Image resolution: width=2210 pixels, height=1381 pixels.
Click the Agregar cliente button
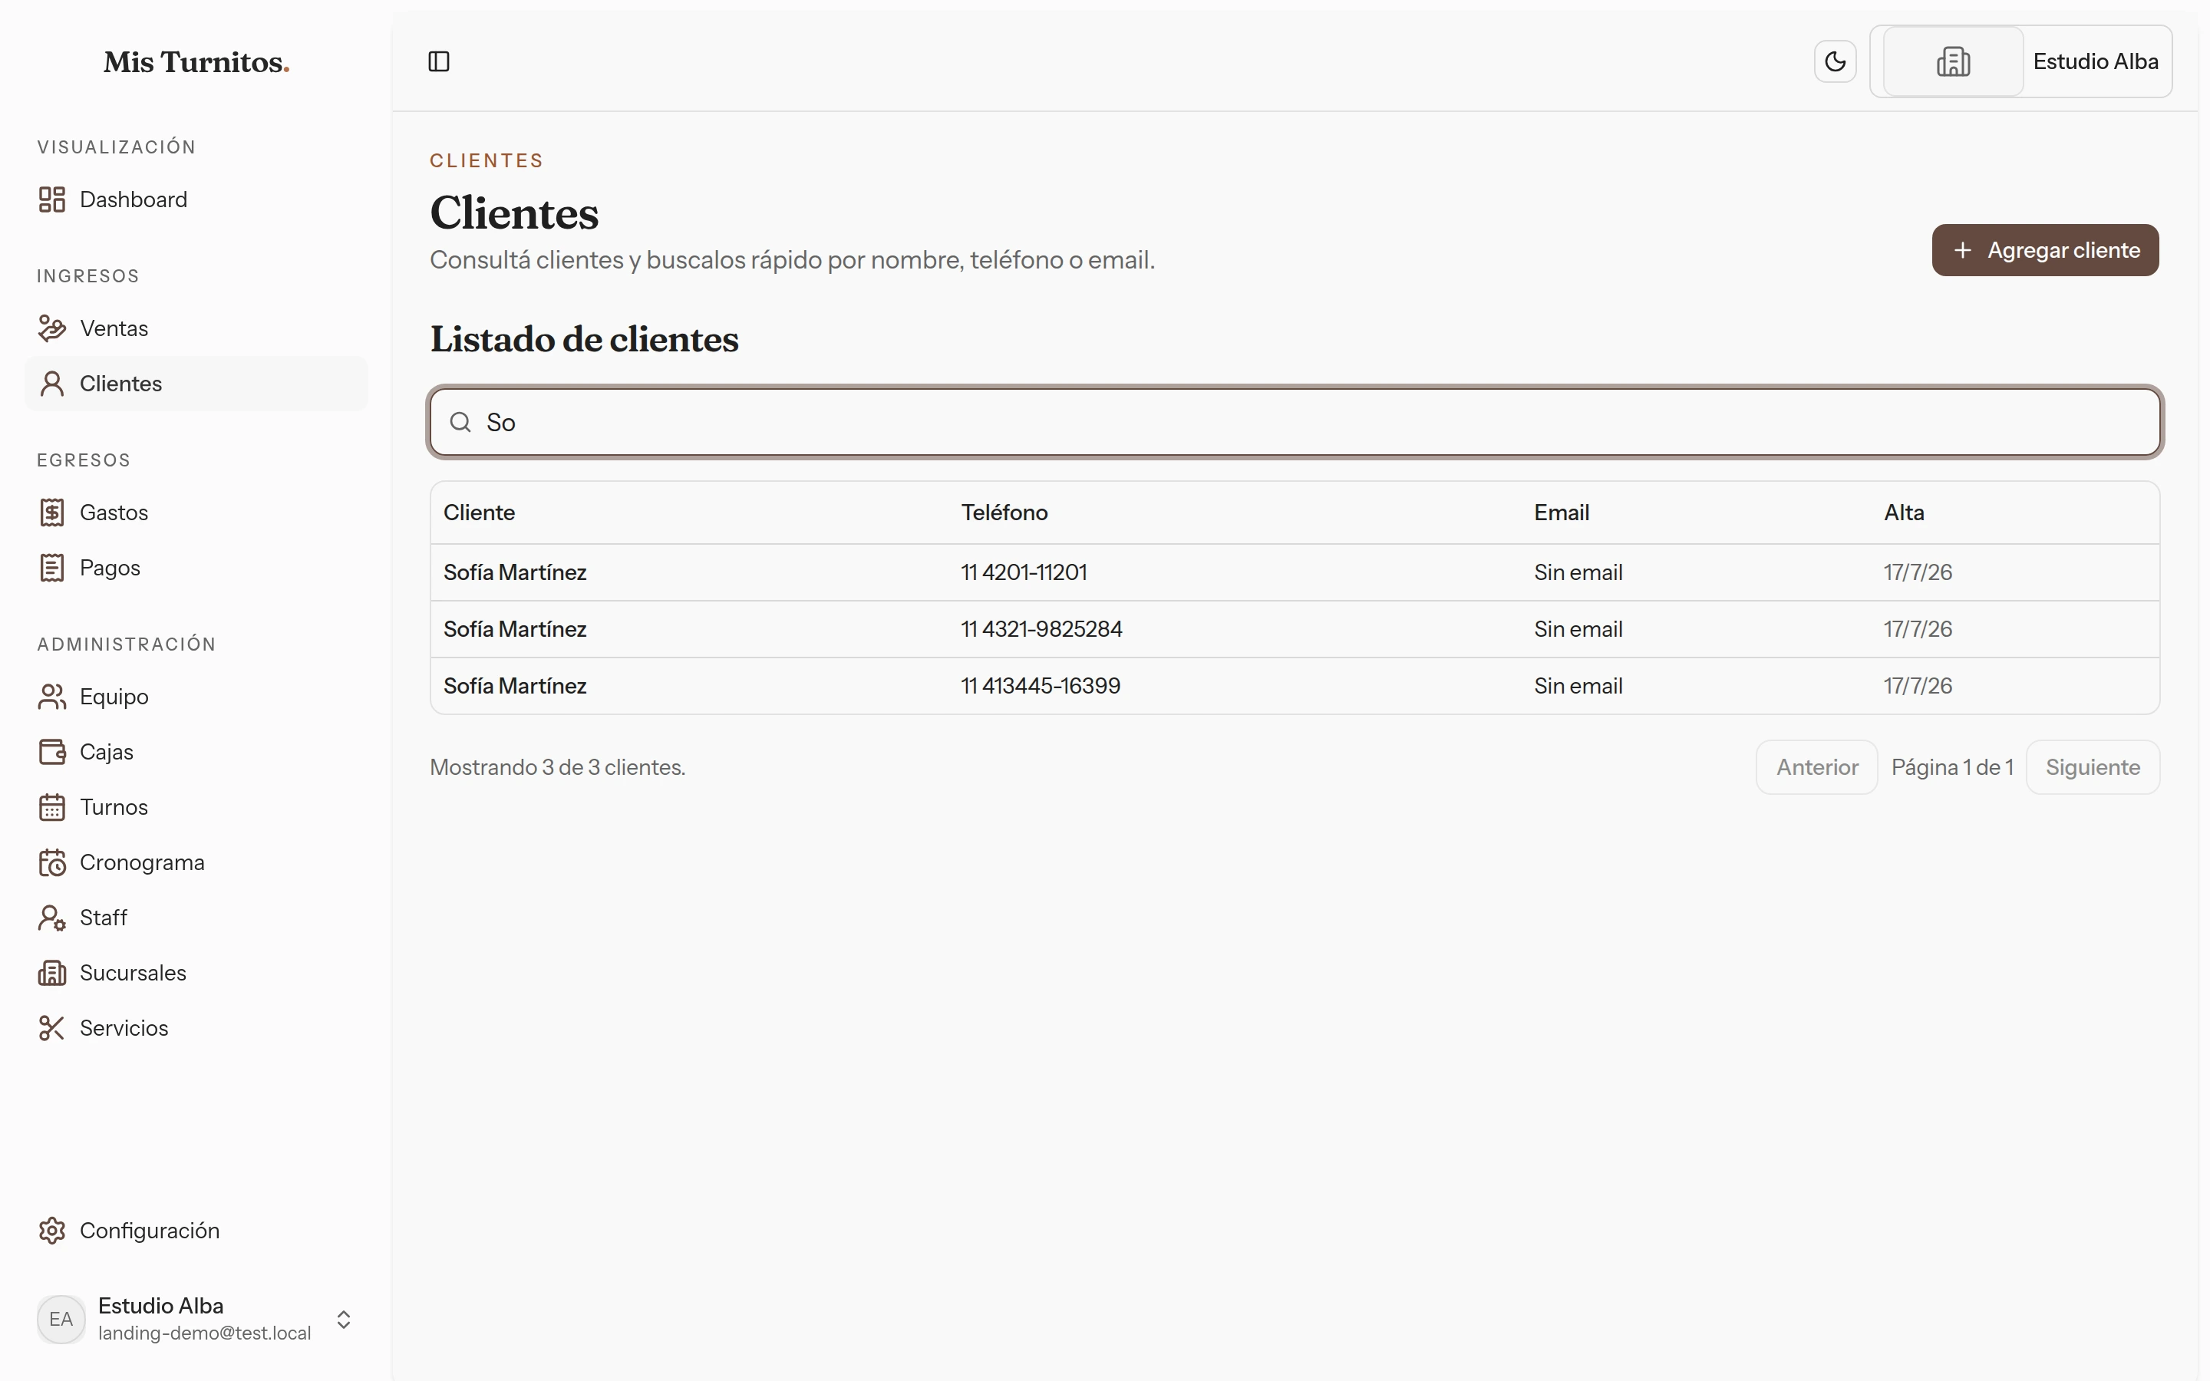2045,250
